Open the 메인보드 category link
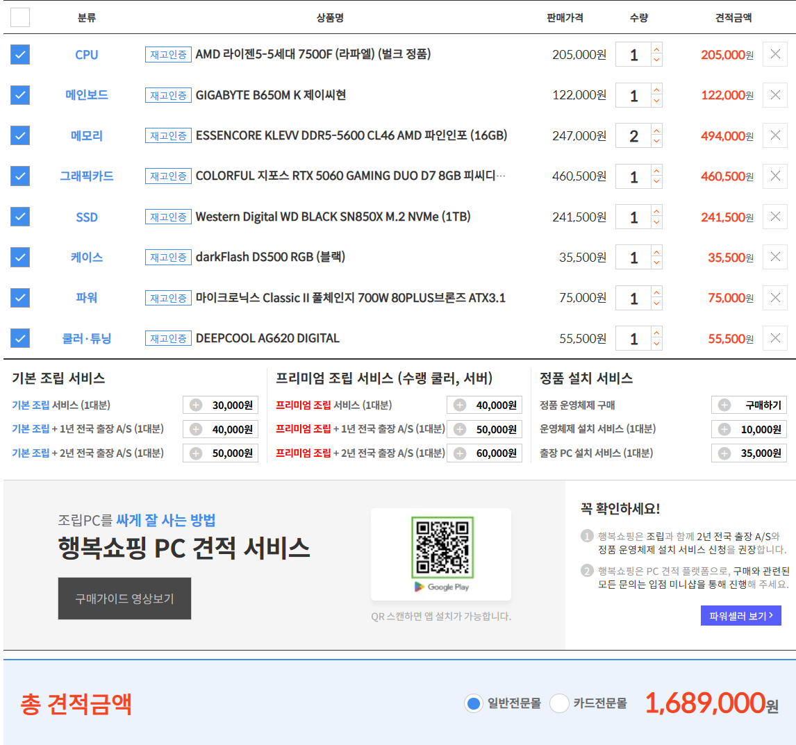This screenshot has height=745, width=796. [x=87, y=95]
